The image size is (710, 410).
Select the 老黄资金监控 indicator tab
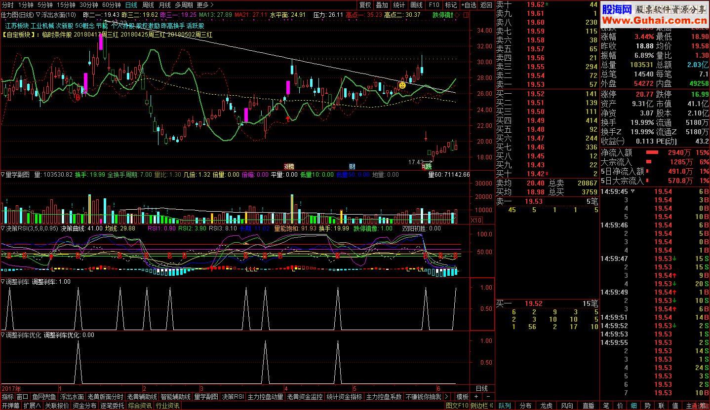[305, 397]
